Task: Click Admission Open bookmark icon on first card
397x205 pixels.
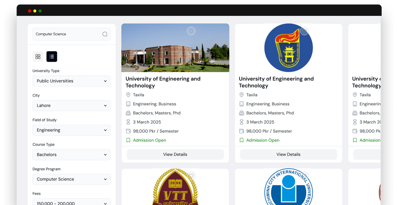Action: tap(128, 140)
